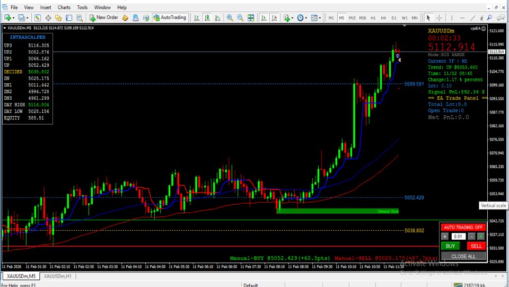The height and width of the screenshot is (287, 509).
Task: Launch MetaEditor from the toolbar
Action: [125, 18]
